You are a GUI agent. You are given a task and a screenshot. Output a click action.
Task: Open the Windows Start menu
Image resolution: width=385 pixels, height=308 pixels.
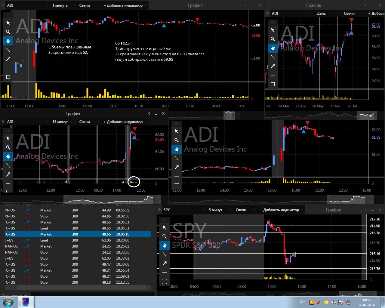pyautogui.click(x=8, y=302)
